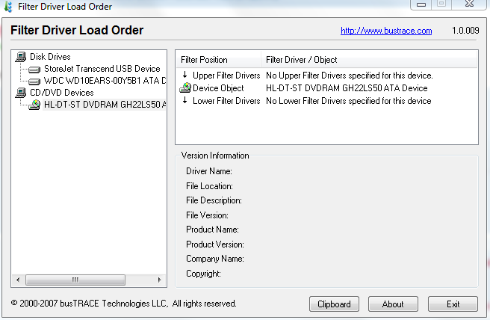The image size is (490, 320).
Task: Select StoreJet Transcend USB Device
Action: point(102,69)
